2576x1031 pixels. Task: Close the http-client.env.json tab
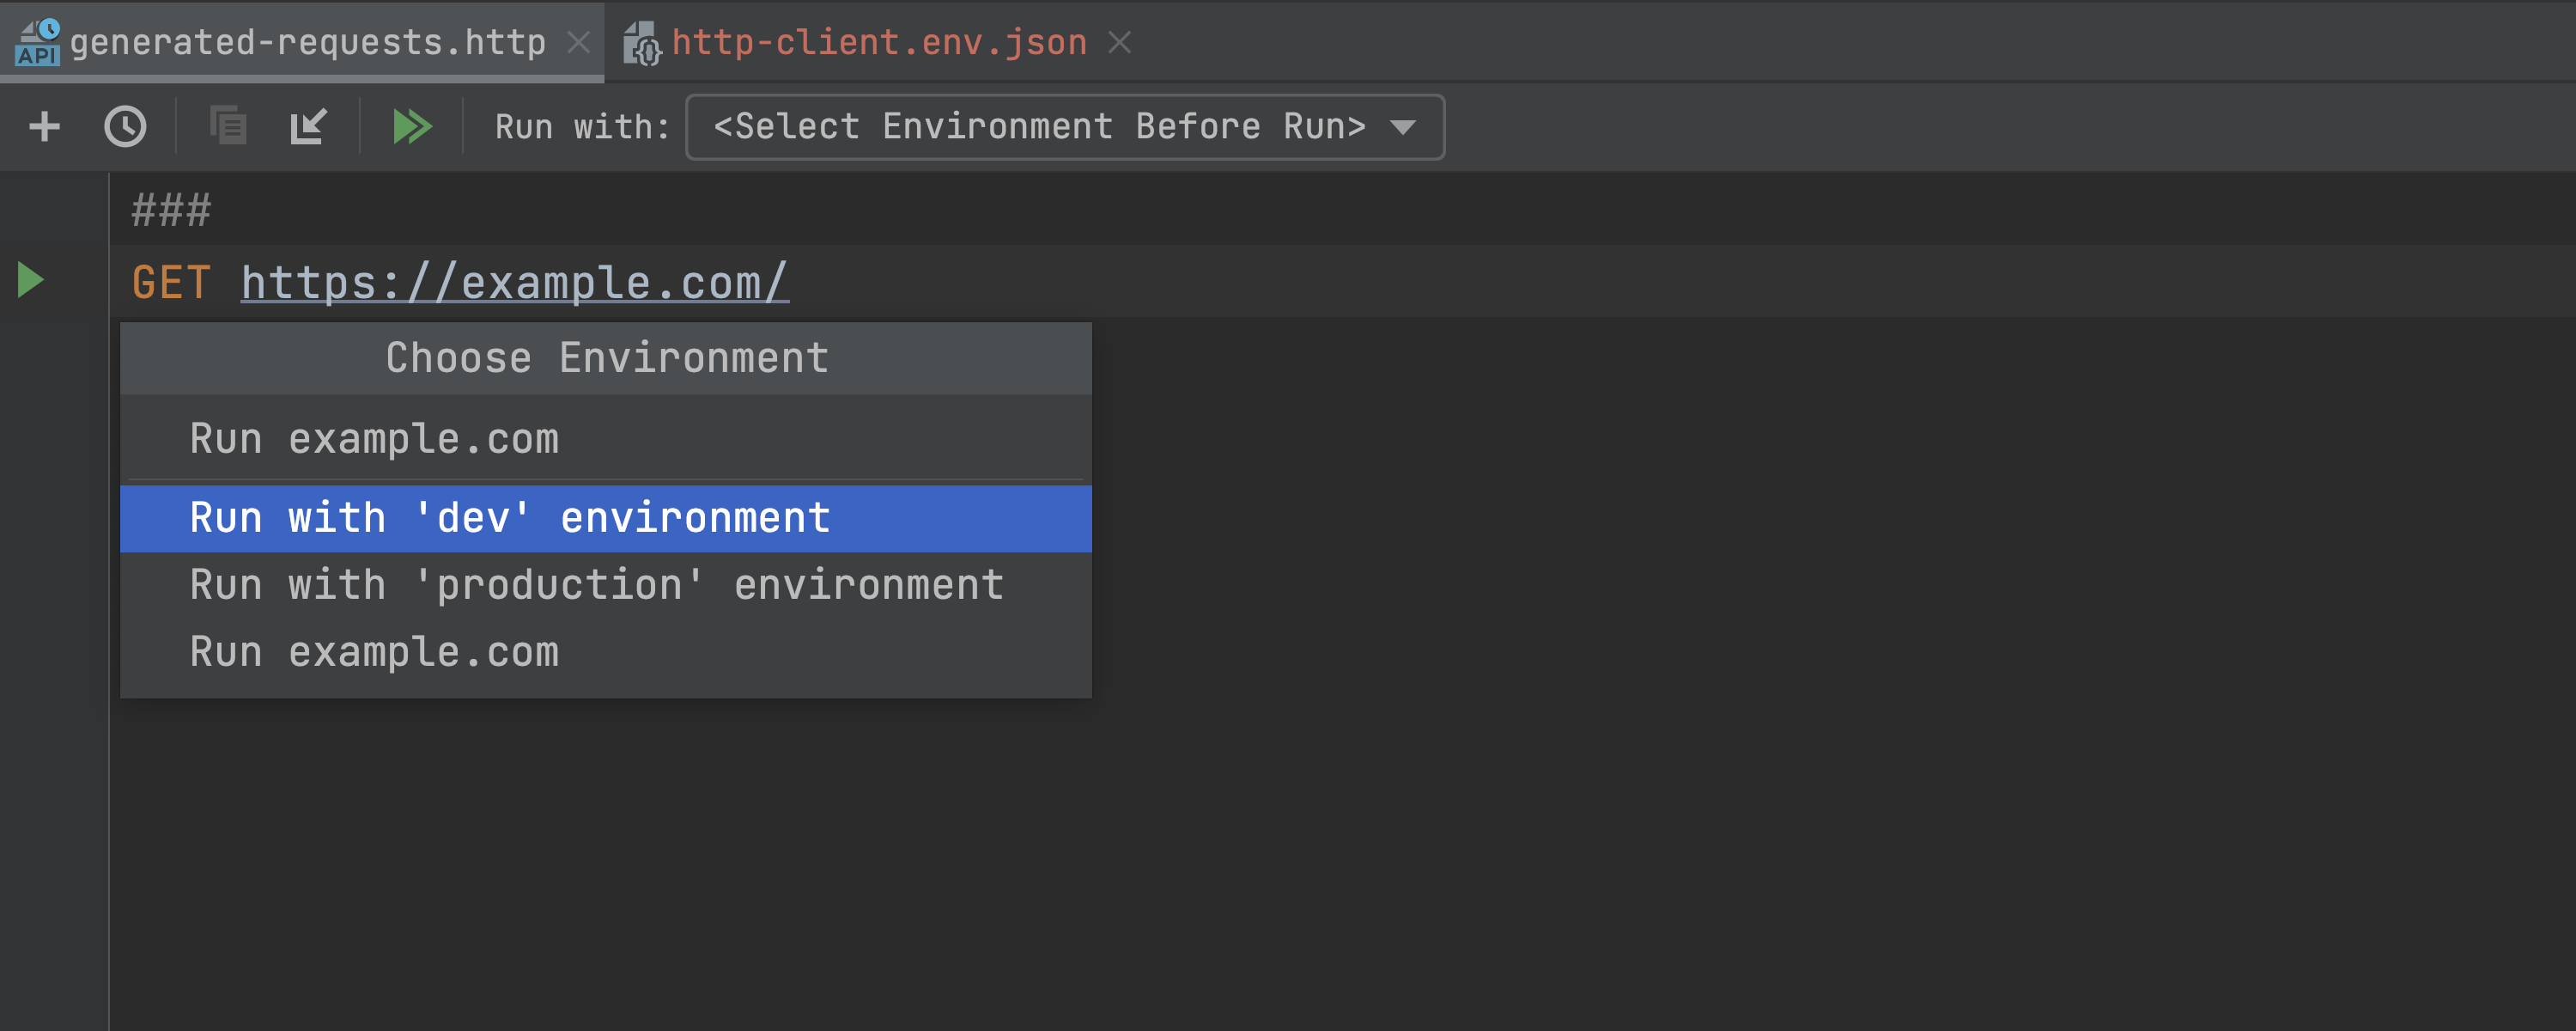click(x=1119, y=42)
